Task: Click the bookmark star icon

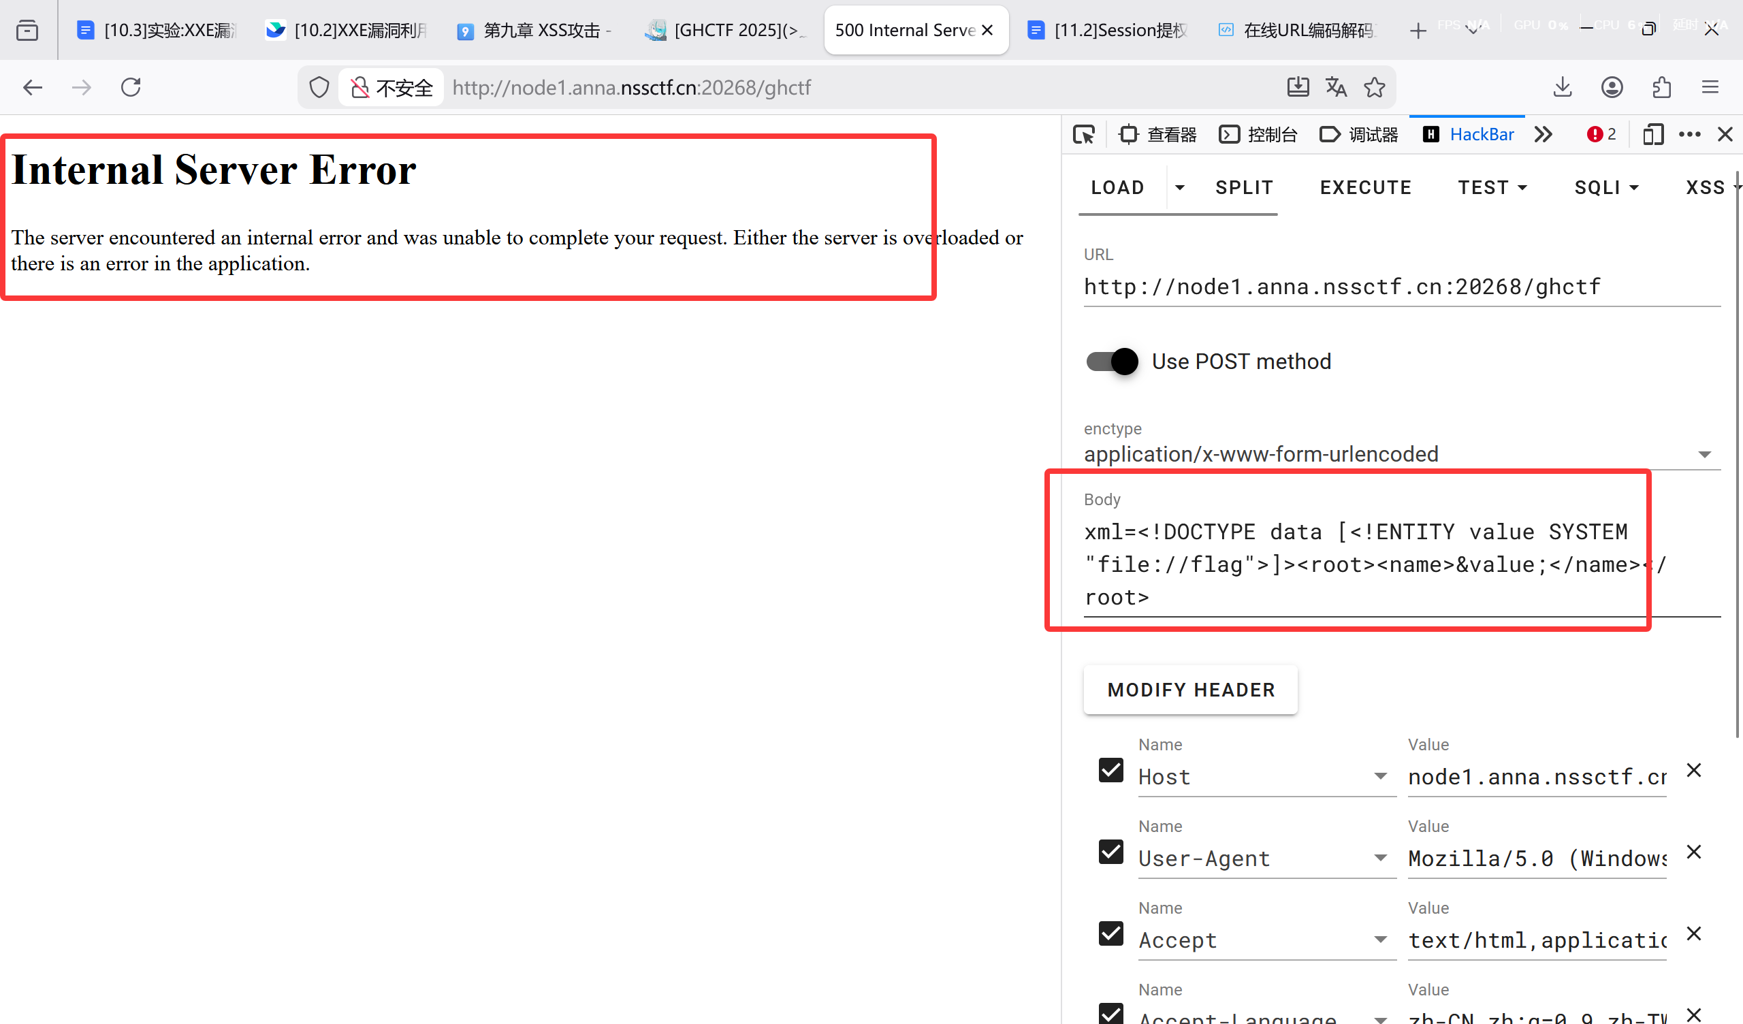Action: click(x=1374, y=87)
